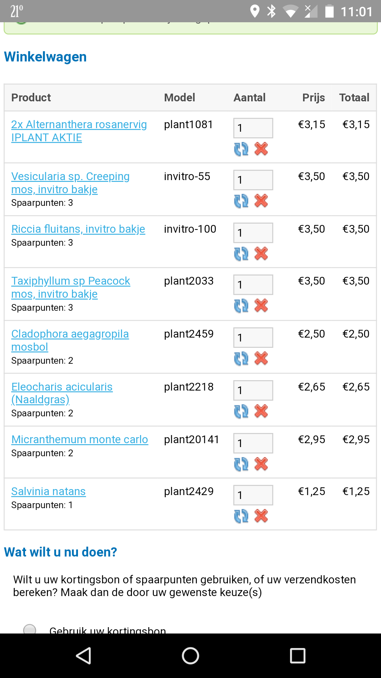Image resolution: width=381 pixels, height=678 pixels.
Task: Open Micranthemum monte carlo product page
Action: tap(80, 439)
